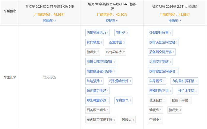
Task: Open 换辆车 dropdown under 普拉多 2024款
Action: pos(49,21)
